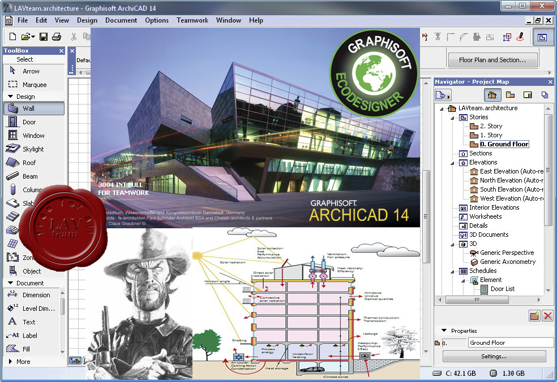Select the Marquee tool
The image size is (557, 382).
(x=34, y=84)
